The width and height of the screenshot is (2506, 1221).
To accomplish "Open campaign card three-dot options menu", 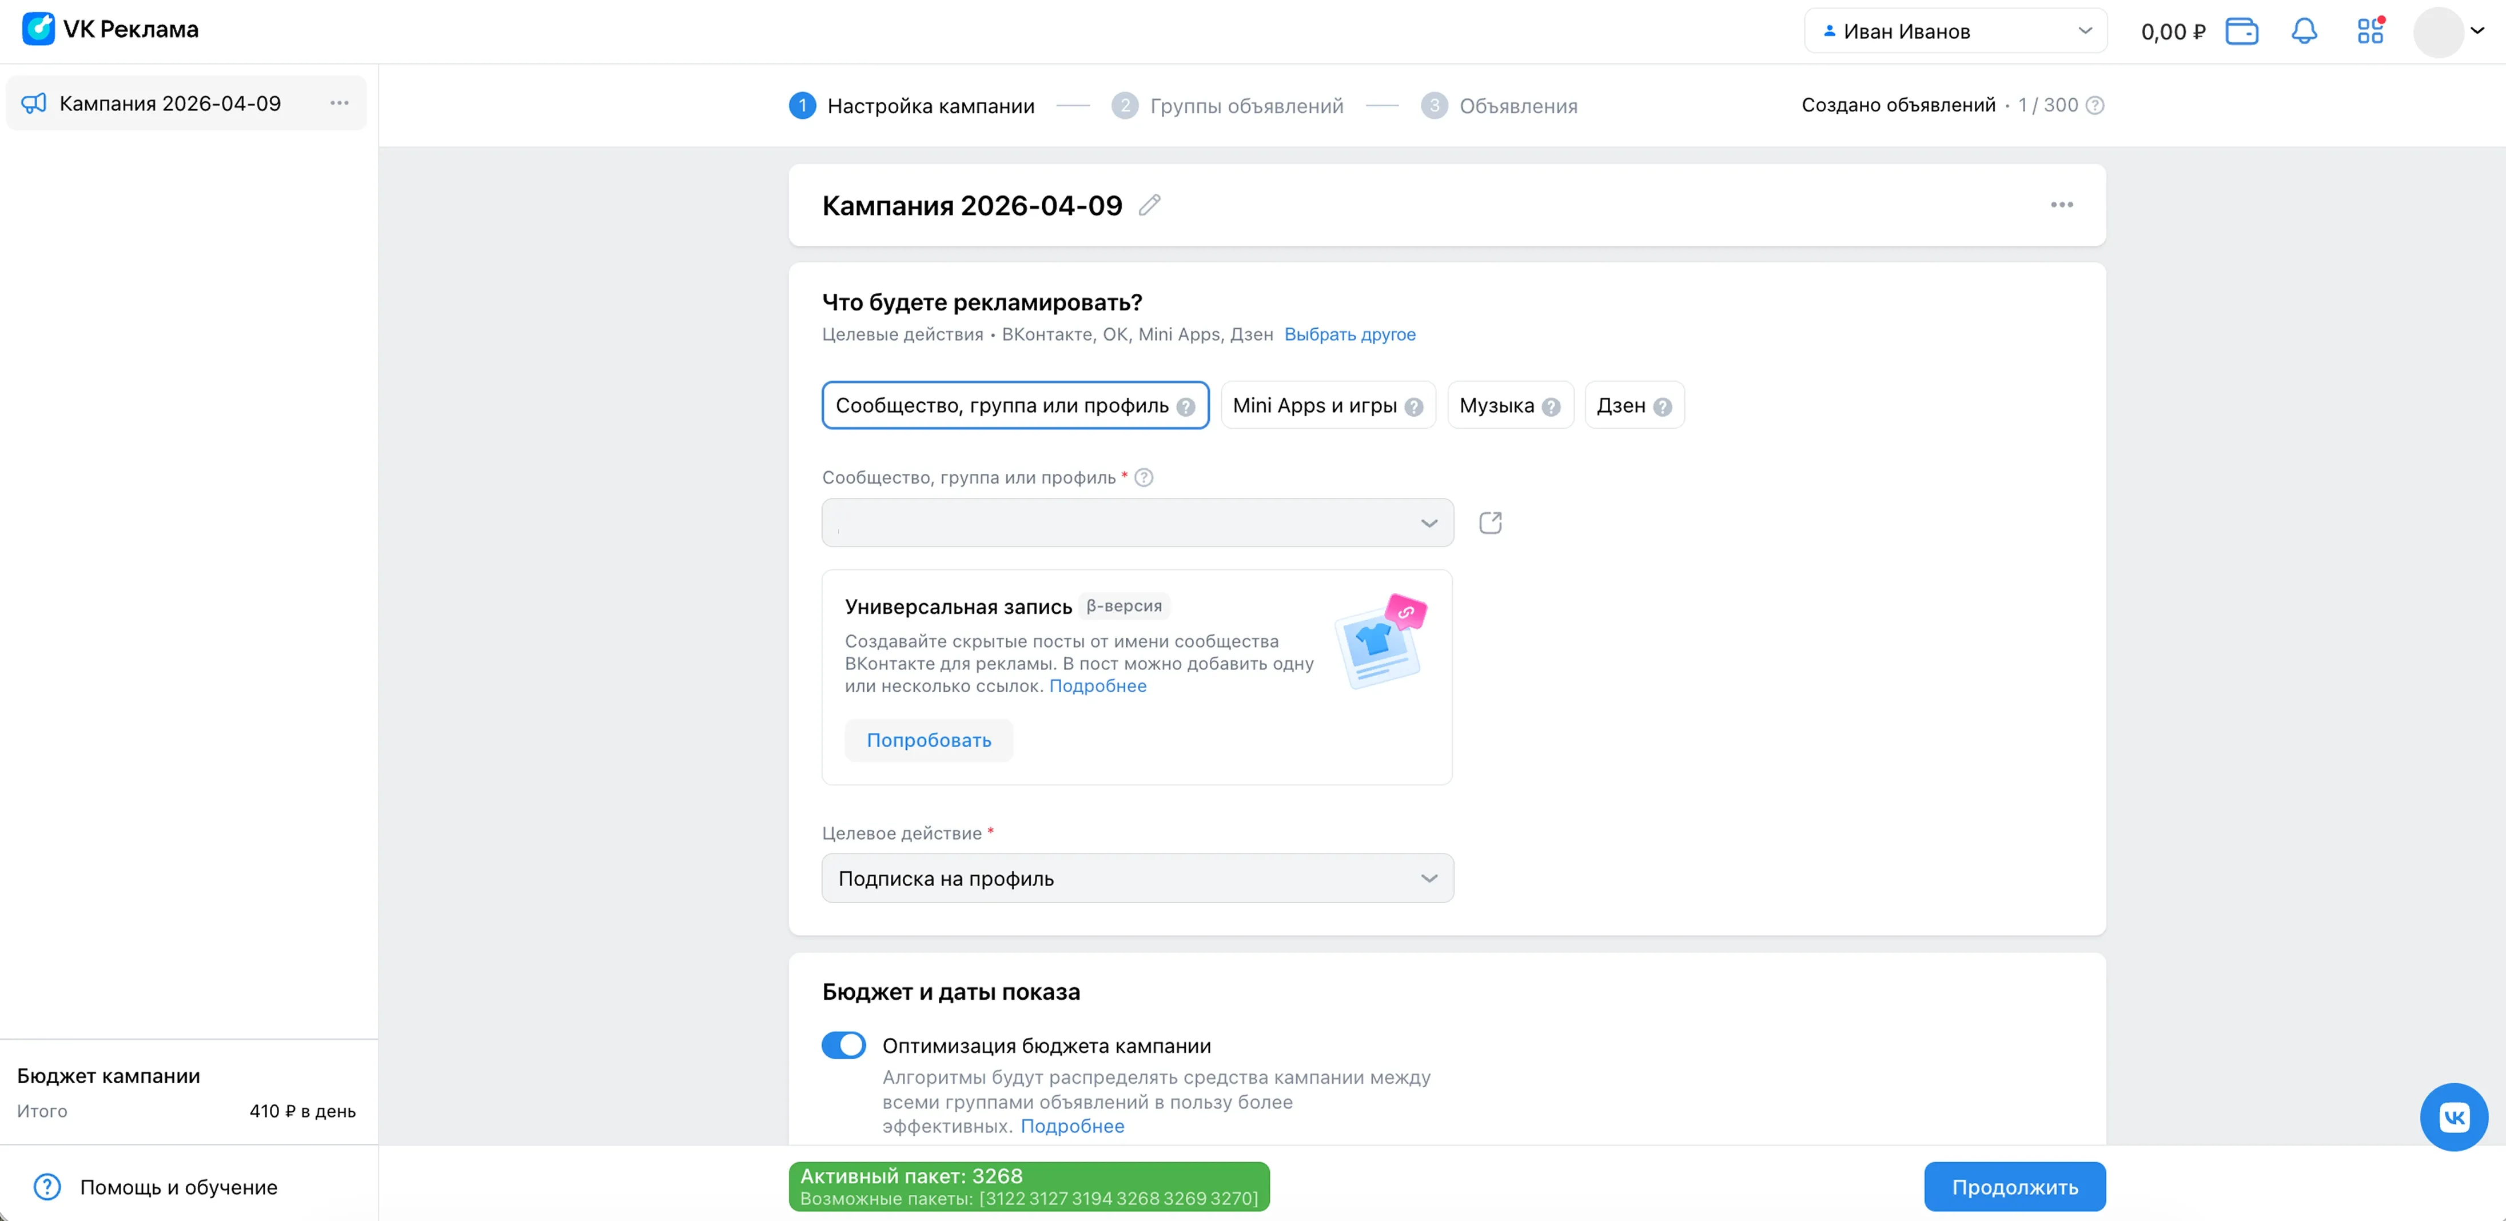I will tap(2061, 204).
